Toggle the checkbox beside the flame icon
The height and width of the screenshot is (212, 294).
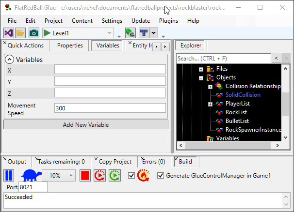131,175
